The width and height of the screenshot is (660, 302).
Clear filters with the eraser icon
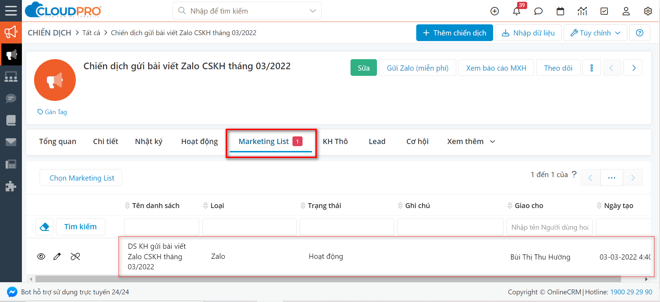tap(45, 227)
